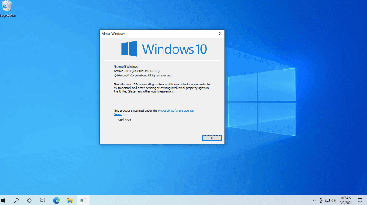Open the volume speaker tray icon
Viewport: 367px width, 205px height.
click(334, 200)
